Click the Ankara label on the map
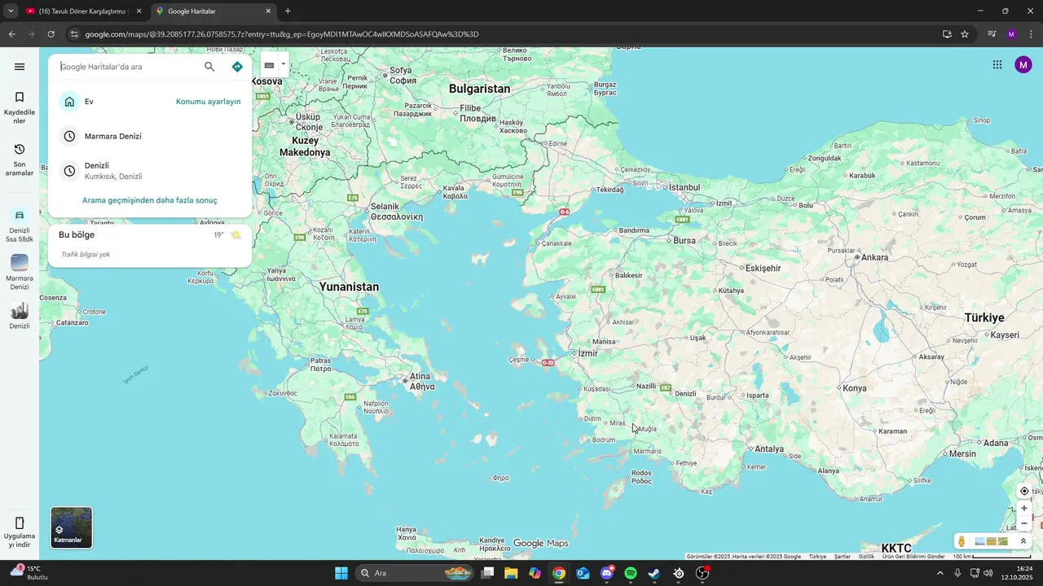Screen dimensions: 1043x586 [x=874, y=257]
